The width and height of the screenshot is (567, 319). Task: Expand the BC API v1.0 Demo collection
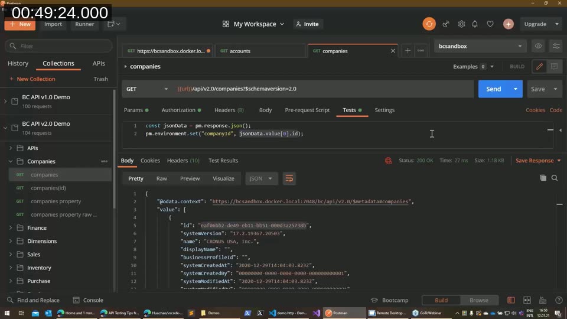tap(5, 101)
